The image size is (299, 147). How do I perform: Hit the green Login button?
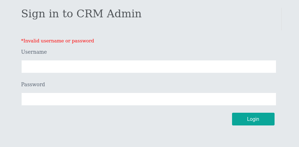(x=253, y=119)
